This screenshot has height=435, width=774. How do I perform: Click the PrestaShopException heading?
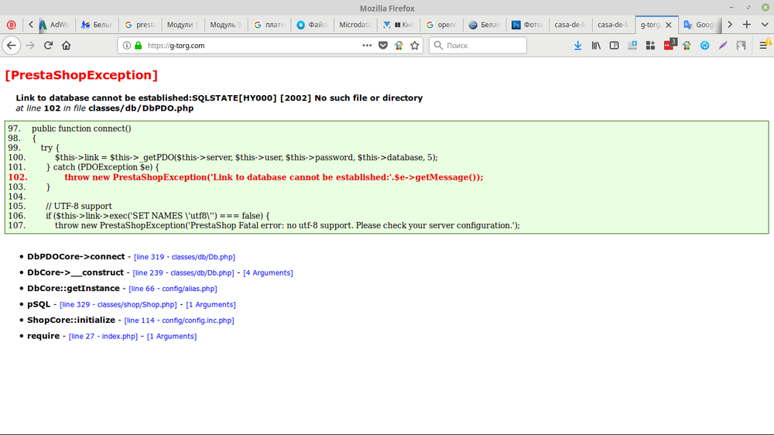81,75
